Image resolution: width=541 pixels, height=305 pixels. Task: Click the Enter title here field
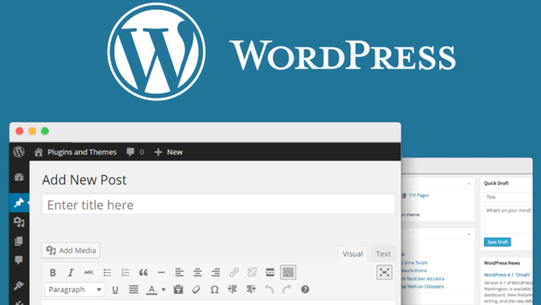[218, 204]
